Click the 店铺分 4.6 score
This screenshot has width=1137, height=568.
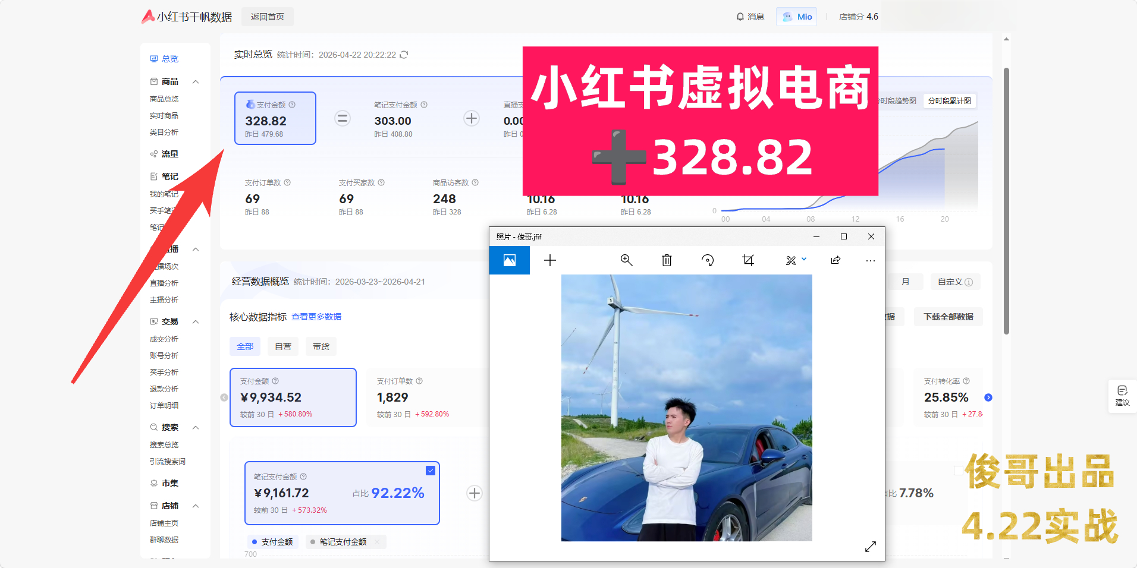[859, 17]
